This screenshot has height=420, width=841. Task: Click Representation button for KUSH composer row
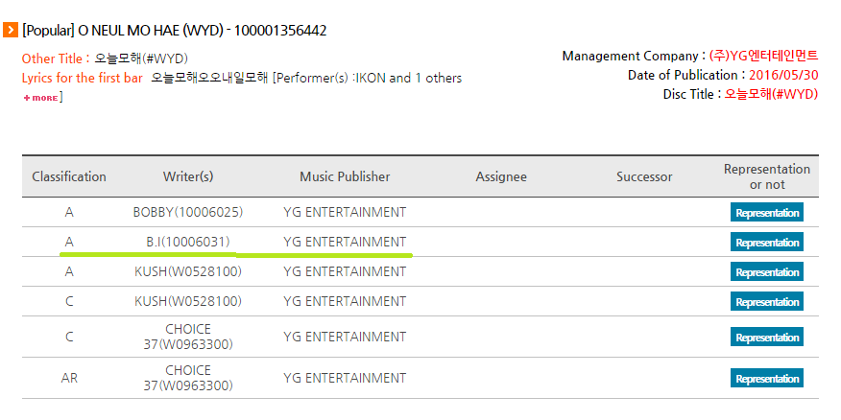[x=766, y=302]
